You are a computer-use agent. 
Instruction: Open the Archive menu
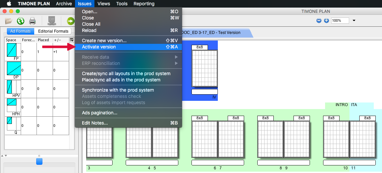(x=64, y=4)
